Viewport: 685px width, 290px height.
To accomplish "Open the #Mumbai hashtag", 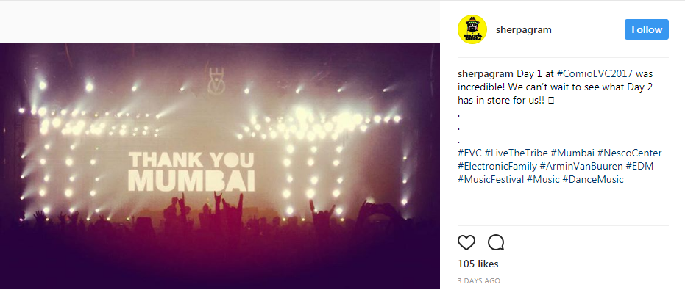I will point(572,153).
